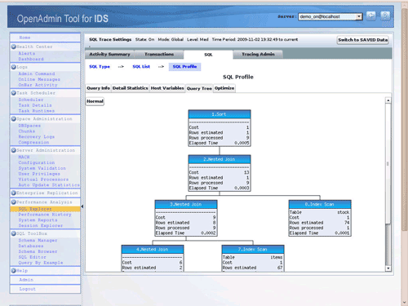Select the SQL tab
Image resolution: width=408 pixels, height=306 pixels.
coord(208,55)
